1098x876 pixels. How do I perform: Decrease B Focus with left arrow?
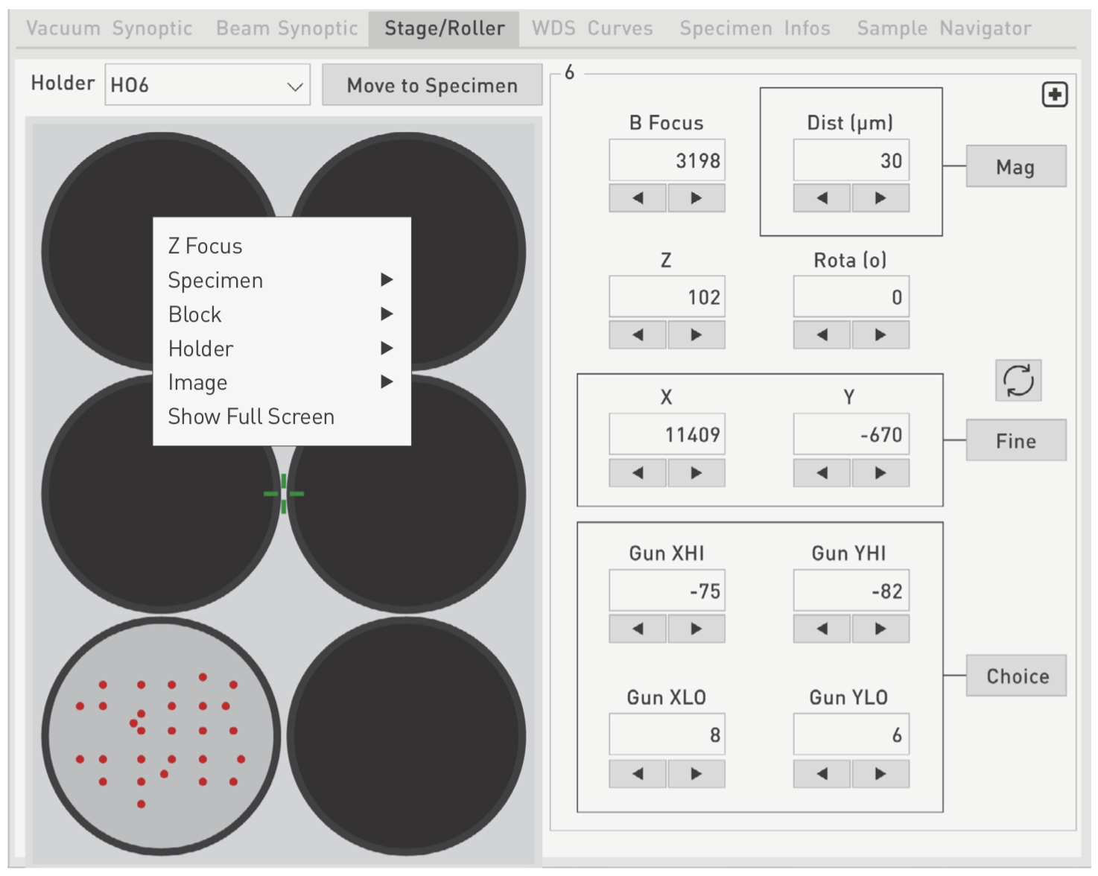(638, 198)
